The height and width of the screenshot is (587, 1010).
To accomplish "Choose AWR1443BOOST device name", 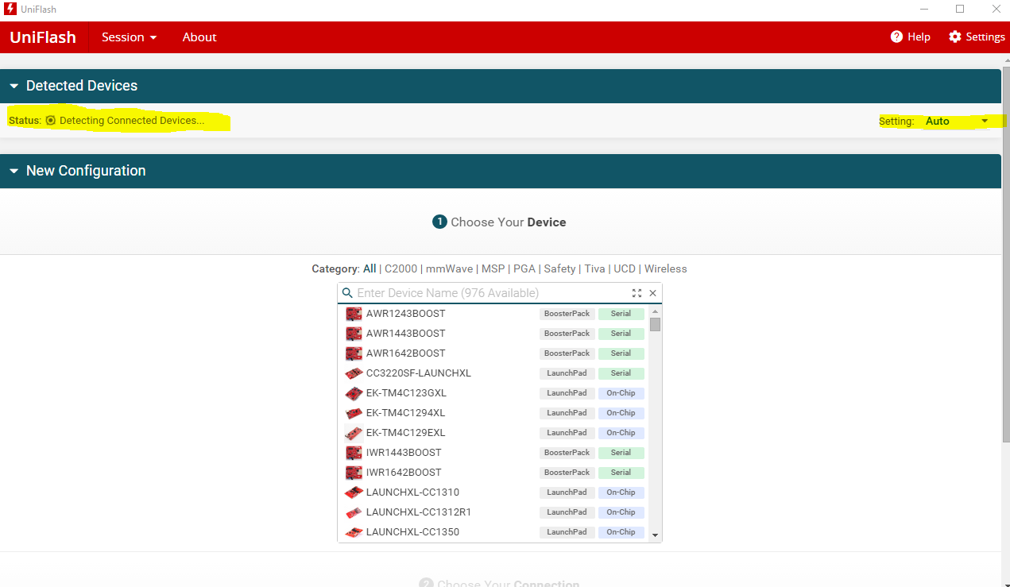I will click(406, 334).
